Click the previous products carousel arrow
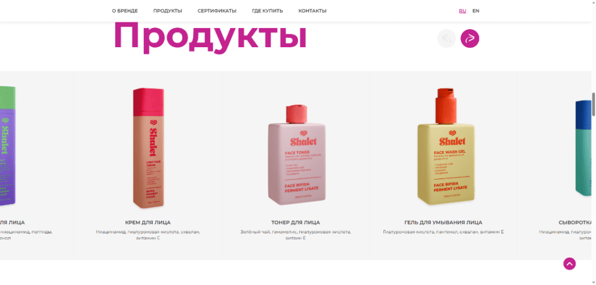The image size is (596, 285). click(446, 38)
